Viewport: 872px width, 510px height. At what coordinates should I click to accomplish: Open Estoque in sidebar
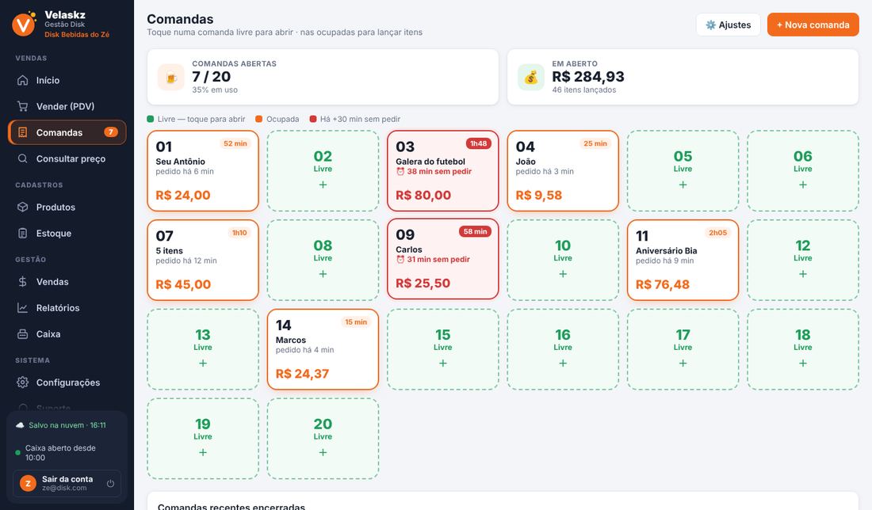click(x=67, y=233)
